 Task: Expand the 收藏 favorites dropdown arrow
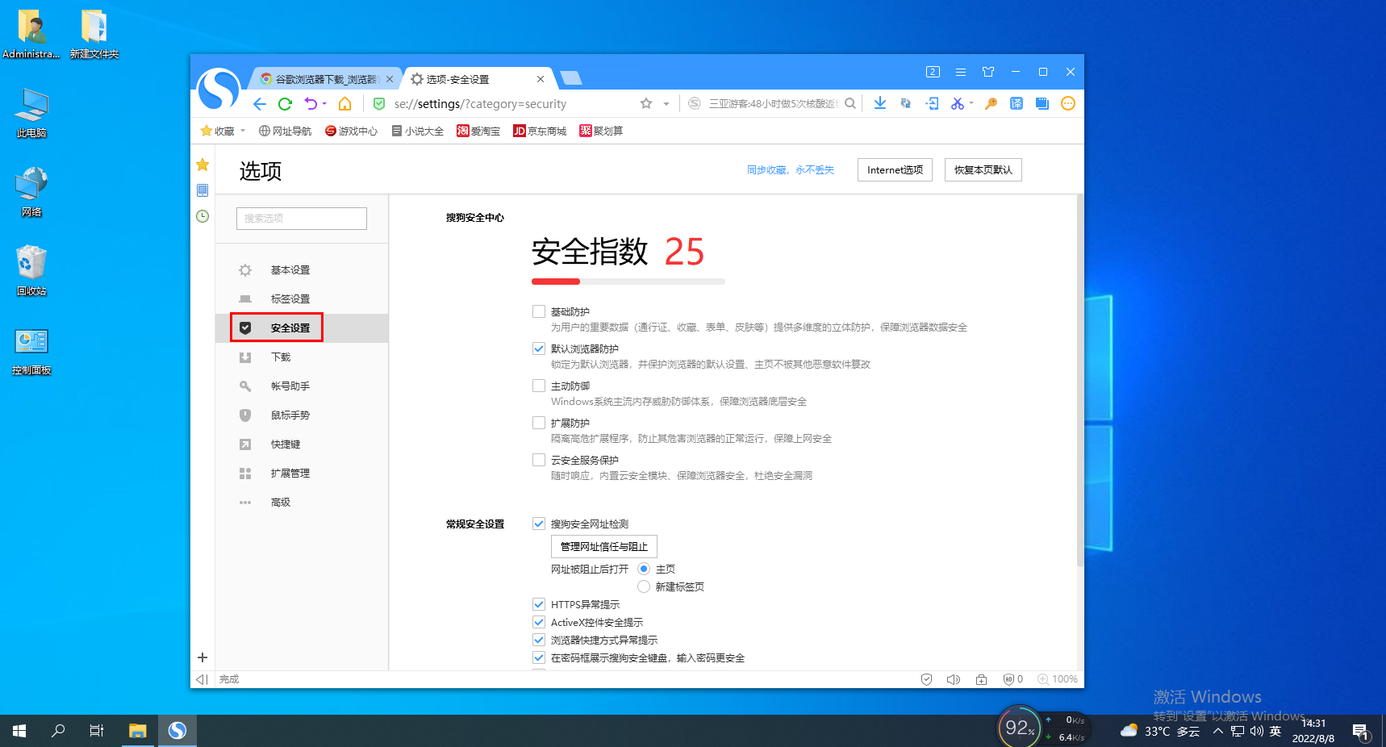pos(243,130)
